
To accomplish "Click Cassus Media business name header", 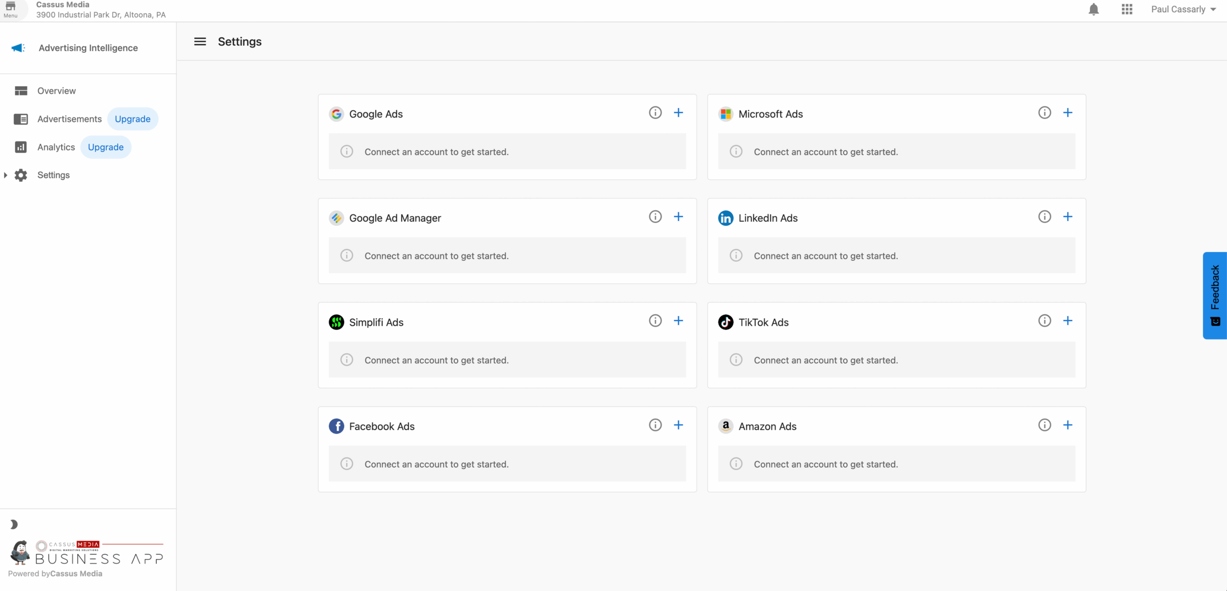I will point(63,4).
